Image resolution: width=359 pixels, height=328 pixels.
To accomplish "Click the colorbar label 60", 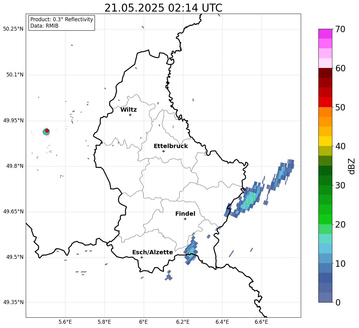I will (340, 68).
